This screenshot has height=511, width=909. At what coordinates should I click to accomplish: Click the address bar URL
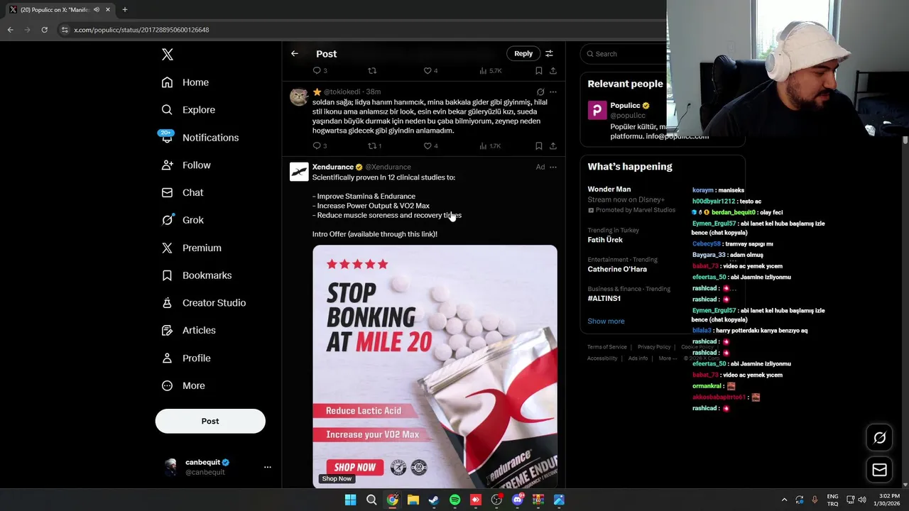[141, 30]
